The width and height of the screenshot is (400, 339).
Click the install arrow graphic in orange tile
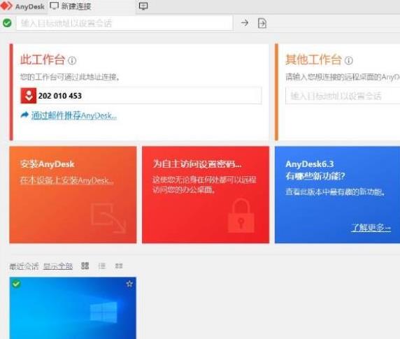108,217
